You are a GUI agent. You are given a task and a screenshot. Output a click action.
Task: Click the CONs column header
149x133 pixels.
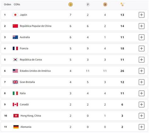pyautogui.click(x=17, y=4)
